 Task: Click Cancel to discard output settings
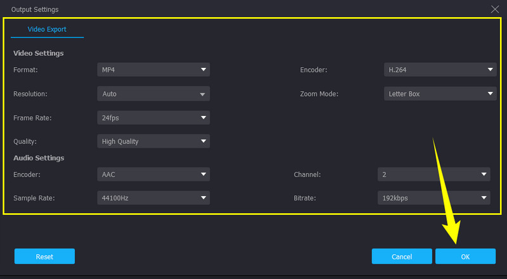[x=402, y=257]
